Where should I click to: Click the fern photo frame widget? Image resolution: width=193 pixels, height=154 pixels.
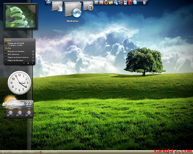(x=20, y=17)
